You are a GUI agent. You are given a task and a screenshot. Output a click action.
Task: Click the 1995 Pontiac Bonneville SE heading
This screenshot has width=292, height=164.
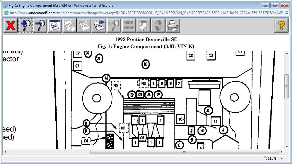point(146,39)
